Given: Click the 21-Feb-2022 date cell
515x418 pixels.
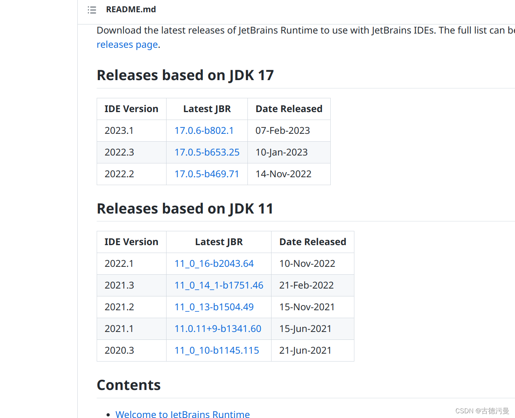Looking at the screenshot, I should tap(313, 285).
